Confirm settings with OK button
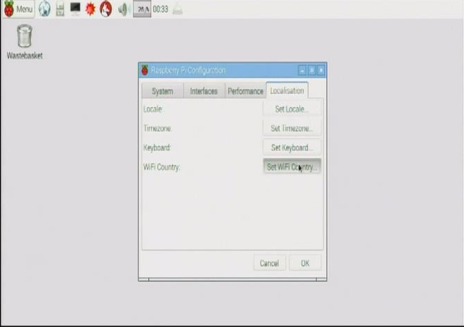This screenshot has width=464, height=327. [305, 263]
